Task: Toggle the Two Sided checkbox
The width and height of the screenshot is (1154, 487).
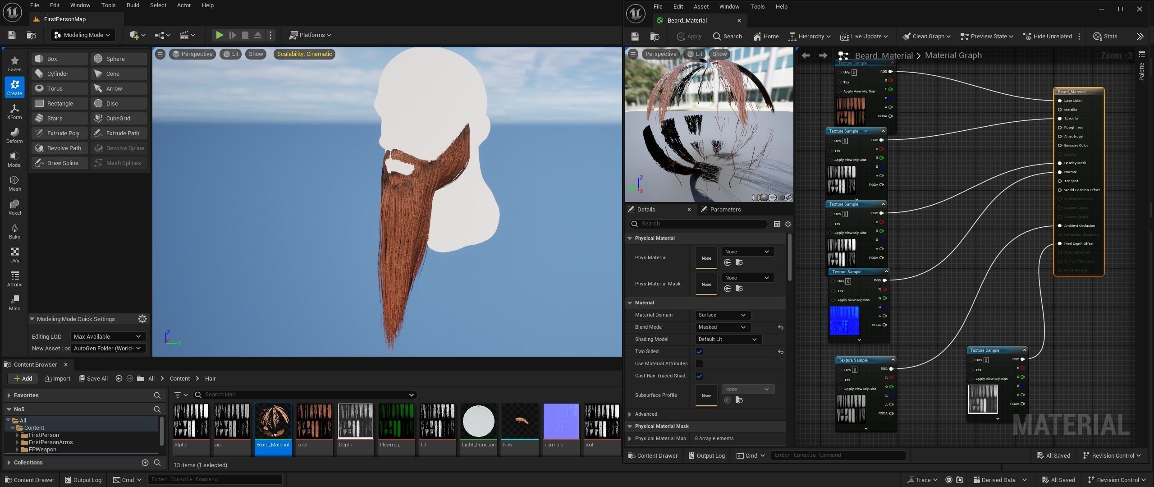Action: pos(699,352)
